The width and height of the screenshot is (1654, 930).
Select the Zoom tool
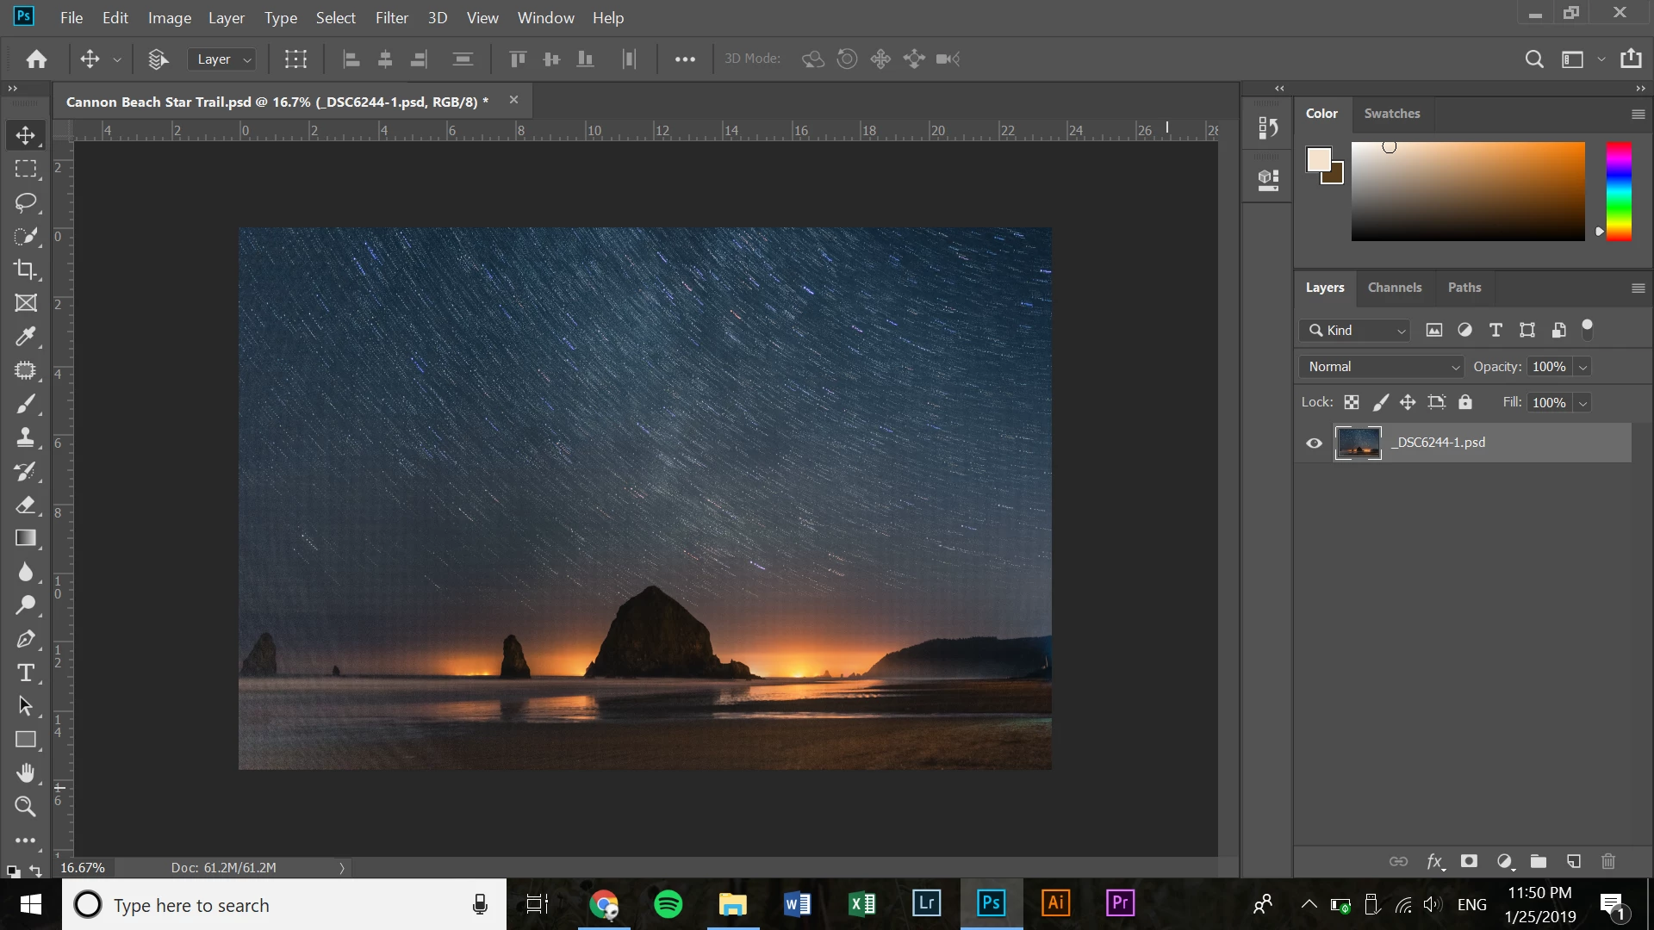[x=25, y=807]
